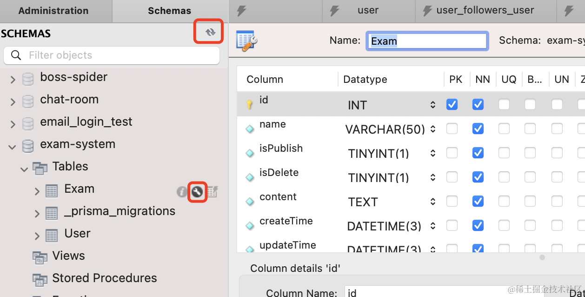Click the Exam table info icon
Image resolution: width=585 pixels, height=297 pixels.
[x=182, y=191]
